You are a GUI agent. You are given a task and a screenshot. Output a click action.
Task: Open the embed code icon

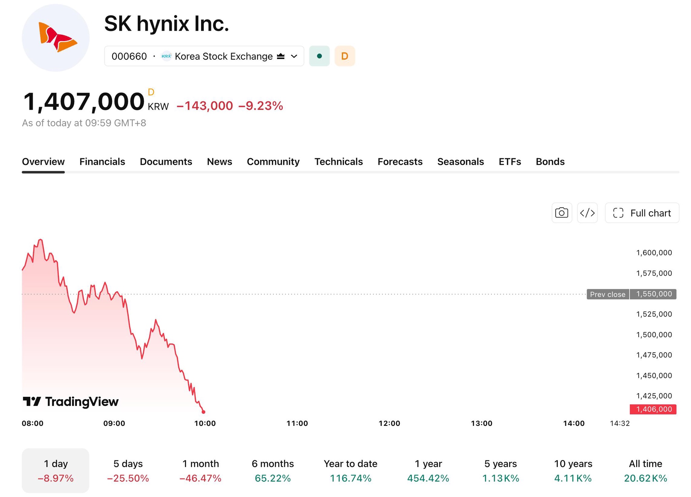pyautogui.click(x=587, y=213)
